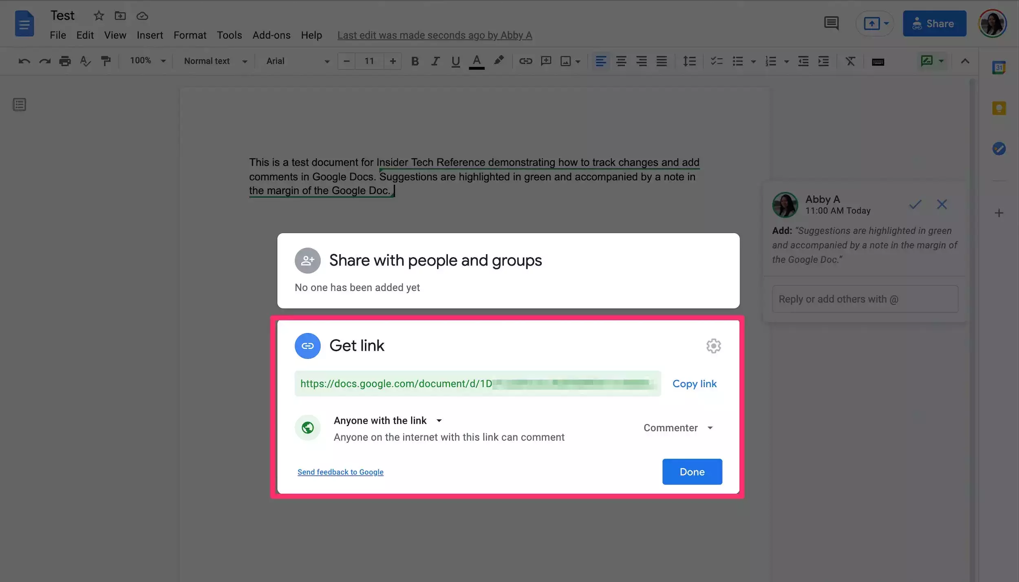Expand numbered list options arrow
This screenshot has width=1019, height=582.
[786, 62]
